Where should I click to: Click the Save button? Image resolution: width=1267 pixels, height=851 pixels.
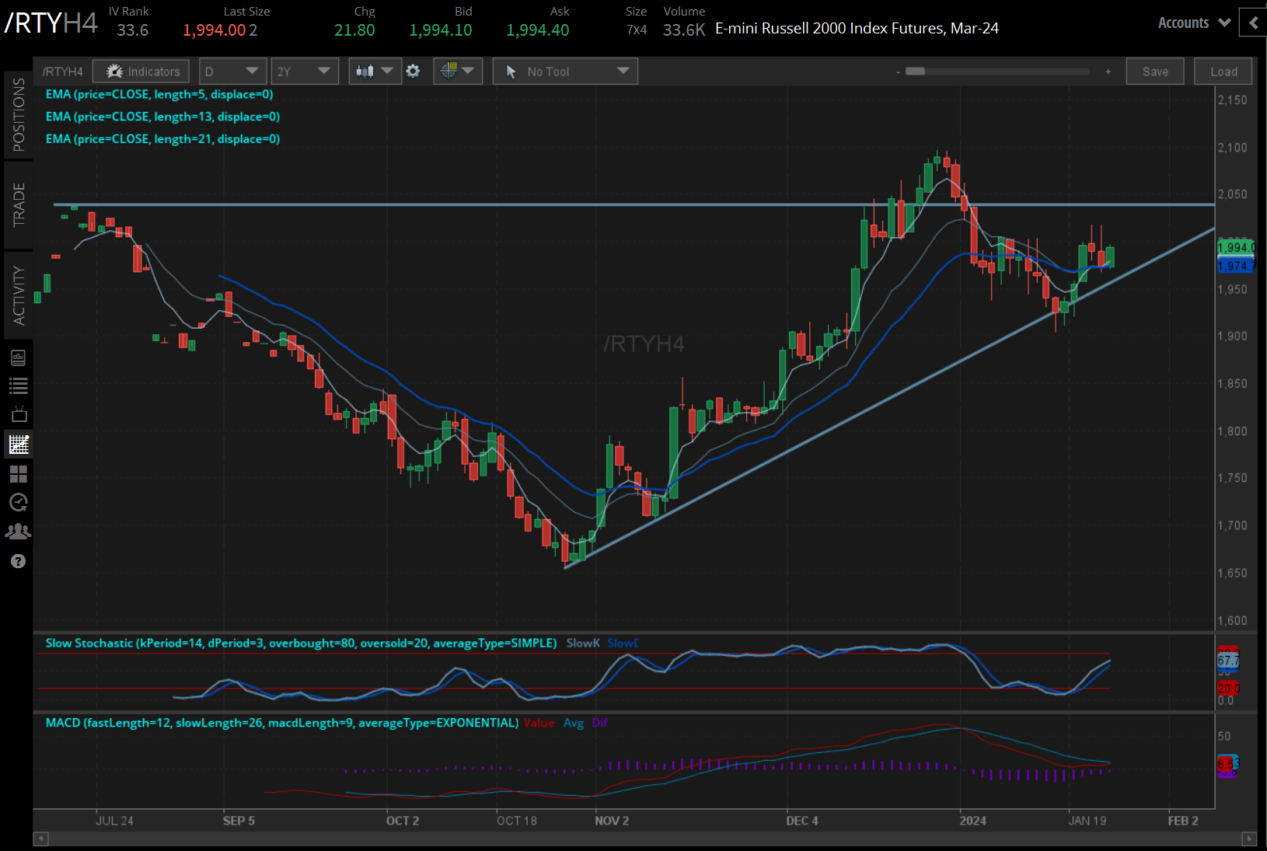[x=1154, y=71]
